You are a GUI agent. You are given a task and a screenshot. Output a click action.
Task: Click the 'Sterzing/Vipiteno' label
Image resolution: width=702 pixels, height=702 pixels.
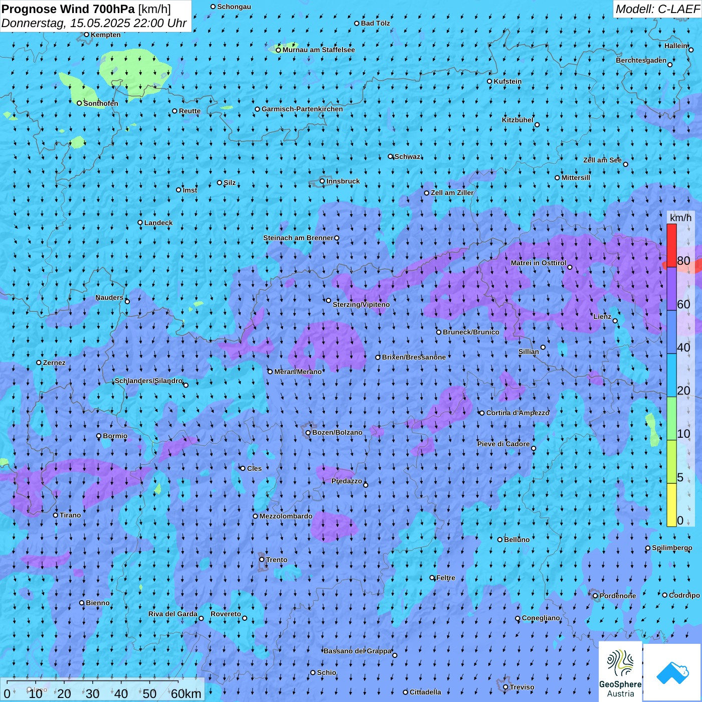coord(361,304)
